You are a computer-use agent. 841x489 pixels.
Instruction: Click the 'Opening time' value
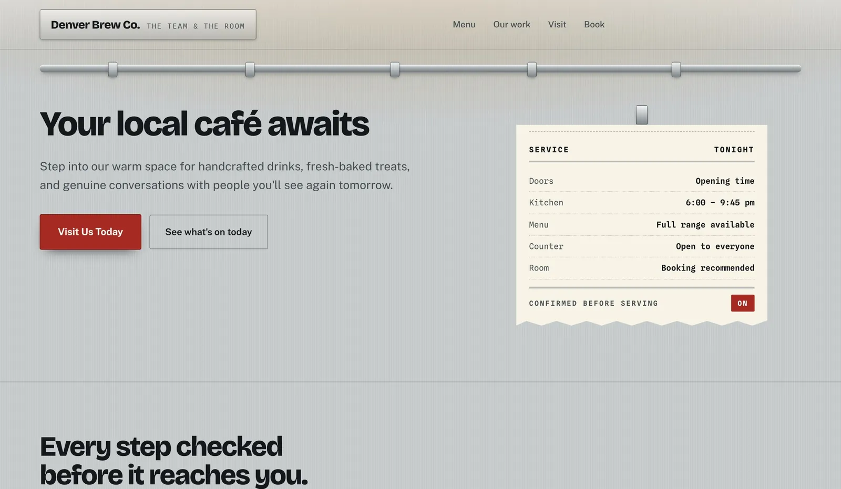click(725, 181)
